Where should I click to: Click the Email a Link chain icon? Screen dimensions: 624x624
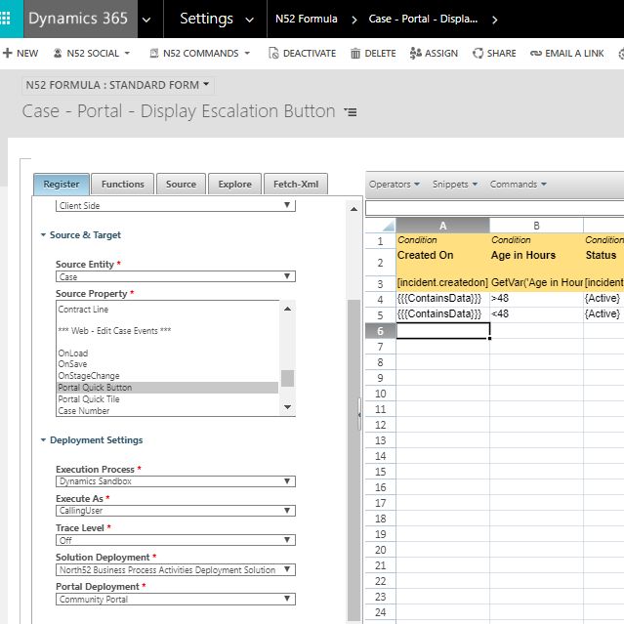coord(536,53)
